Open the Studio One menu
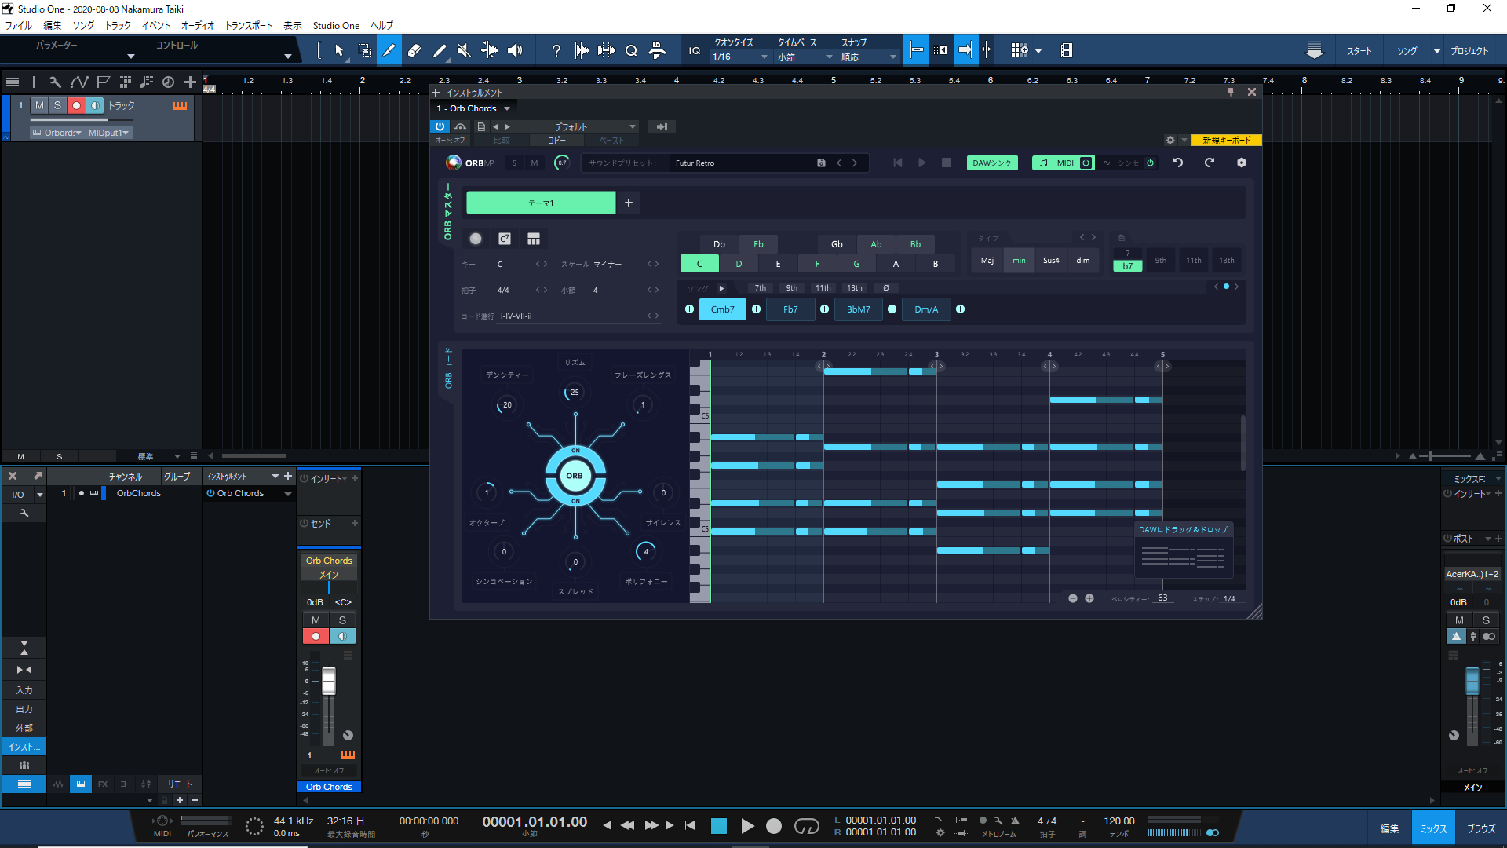The width and height of the screenshot is (1507, 848). 336,25
